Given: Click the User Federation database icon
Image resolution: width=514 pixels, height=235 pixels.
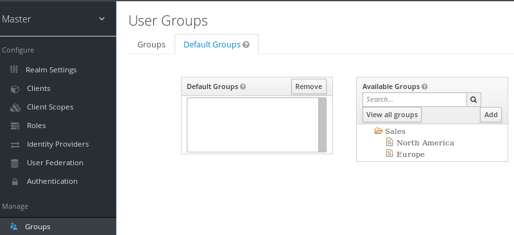Looking at the screenshot, I should [x=14, y=163].
